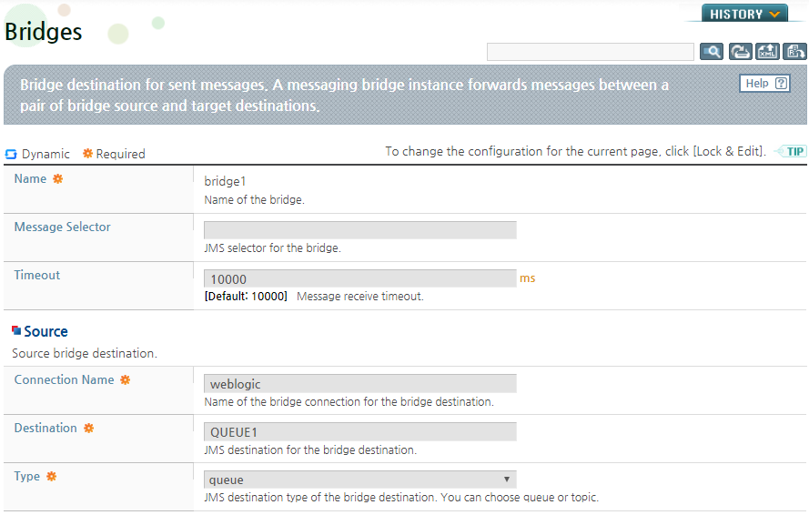Click the XML export icon button
This screenshot has height=515, width=809.
point(767,52)
